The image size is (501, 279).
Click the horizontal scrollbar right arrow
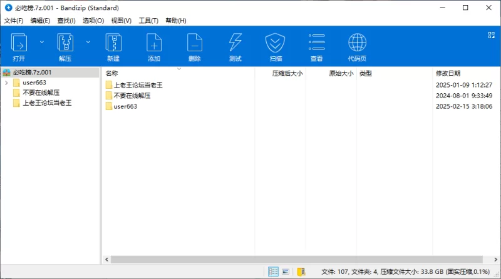tap(495, 260)
